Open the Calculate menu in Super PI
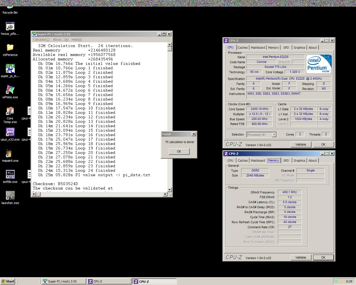 coord(41,40)
